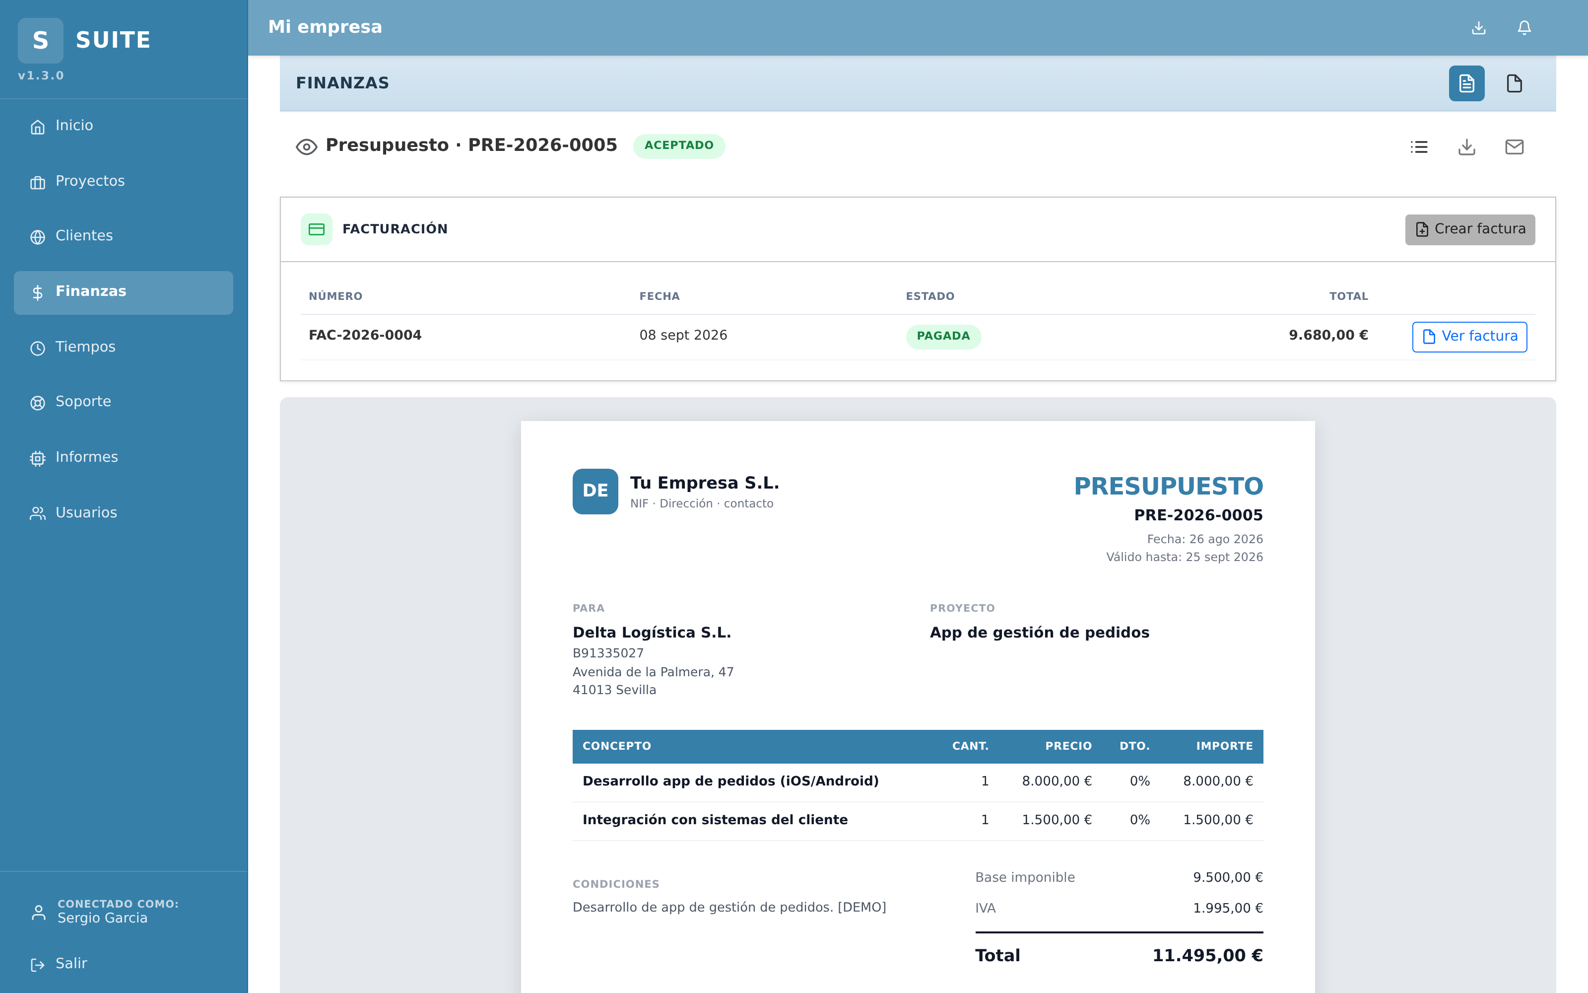Click the download icon in top header
1588x993 pixels.
tap(1478, 28)
